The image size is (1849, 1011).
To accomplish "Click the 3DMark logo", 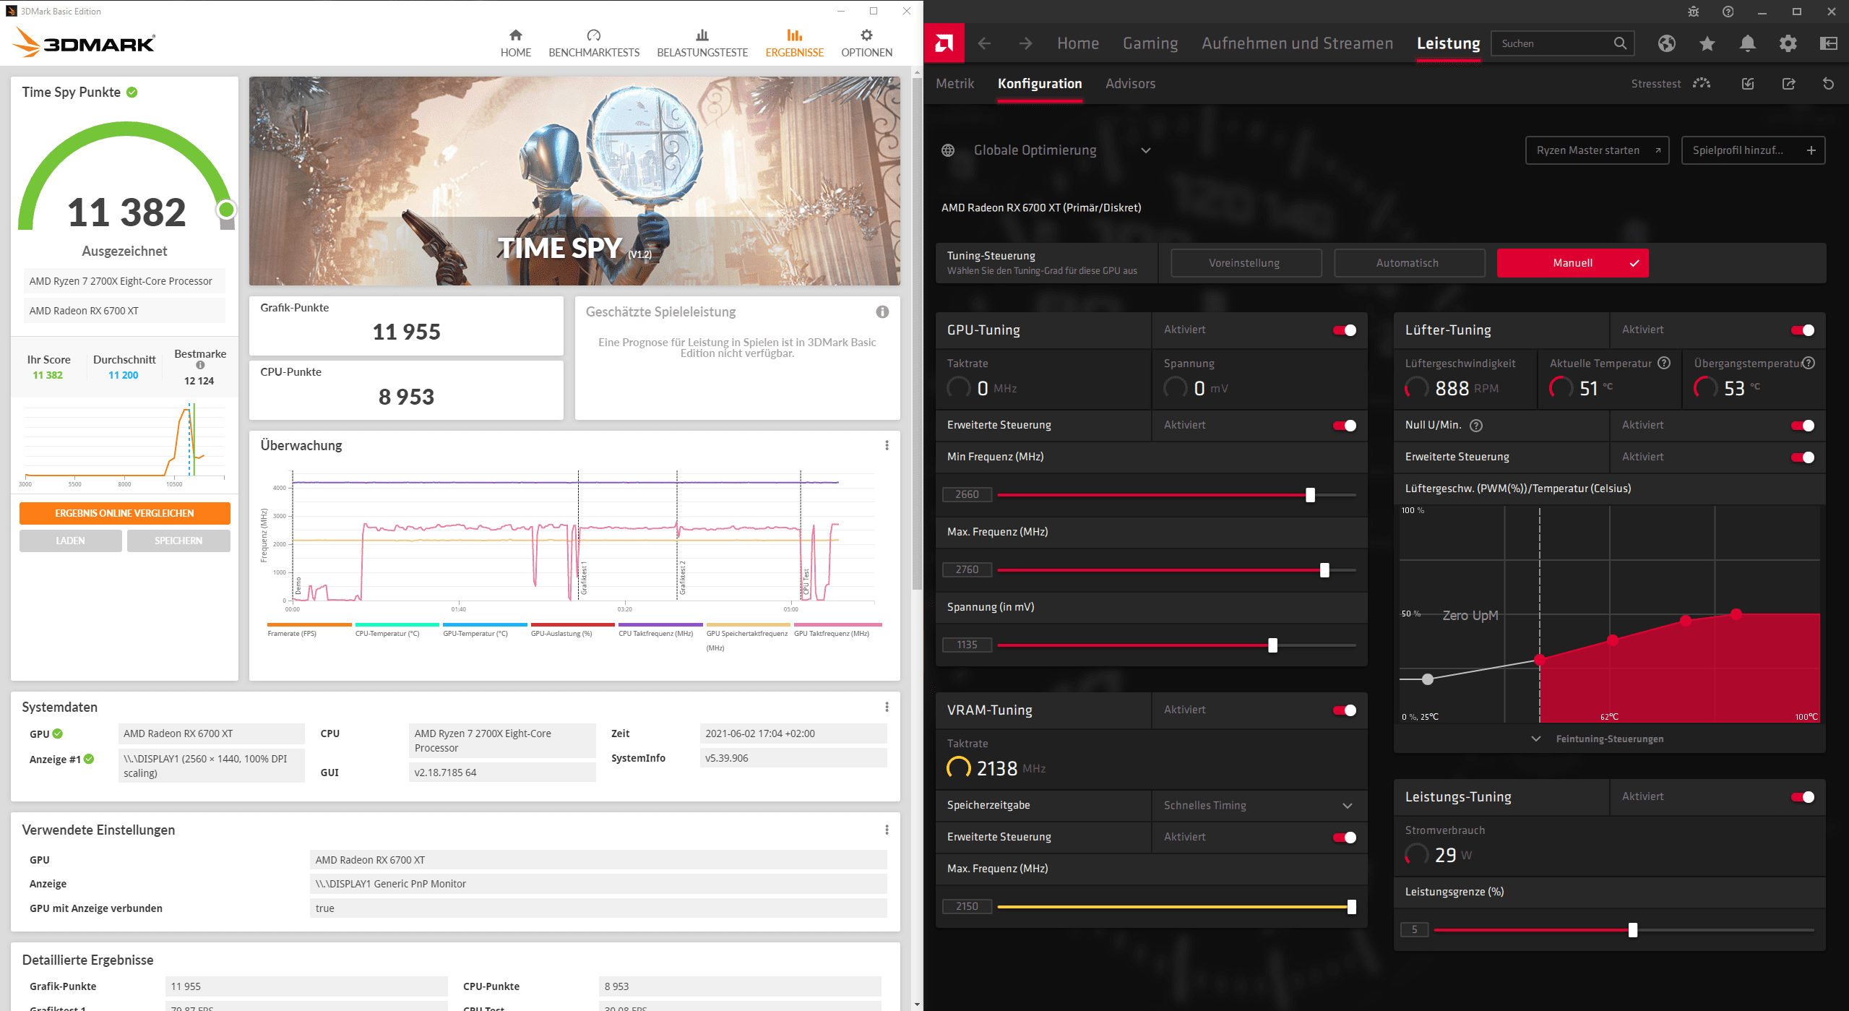I will pos(84,43).
